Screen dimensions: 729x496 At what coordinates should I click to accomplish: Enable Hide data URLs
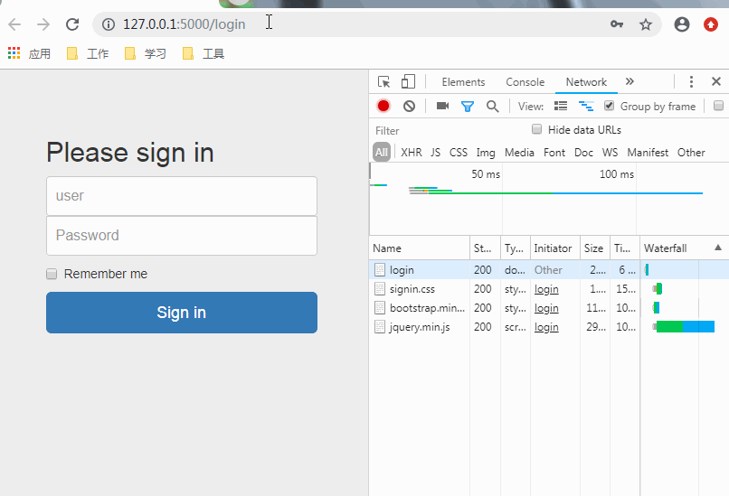point(536,129)
